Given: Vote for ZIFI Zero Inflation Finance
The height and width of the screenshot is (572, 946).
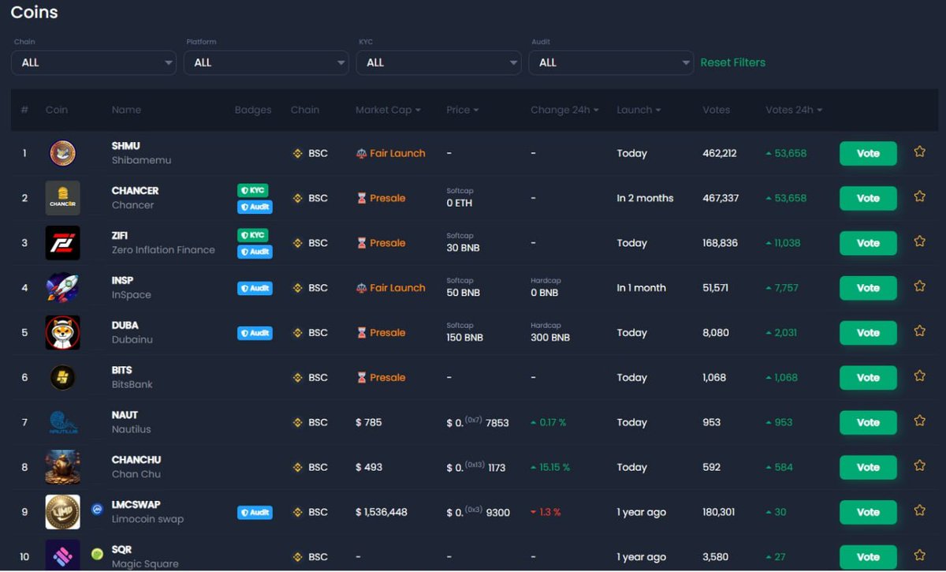Looking at the screenshot, I should pos(868,243).
